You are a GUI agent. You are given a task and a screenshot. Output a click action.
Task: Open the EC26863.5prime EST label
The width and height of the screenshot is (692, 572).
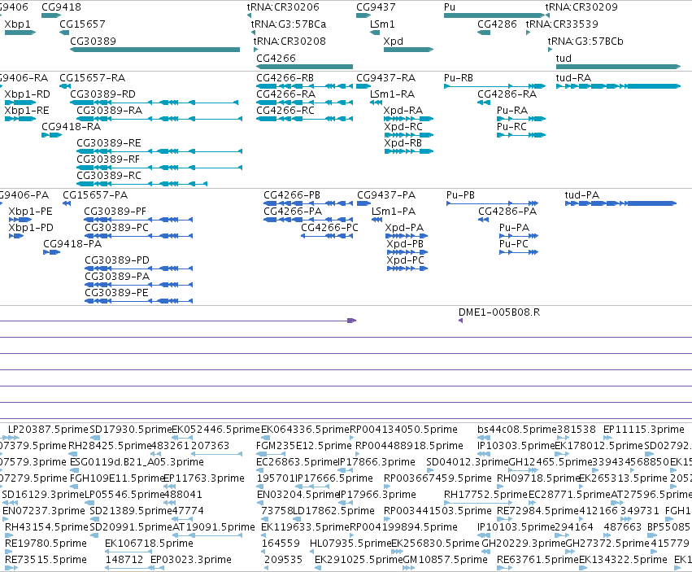298,462
